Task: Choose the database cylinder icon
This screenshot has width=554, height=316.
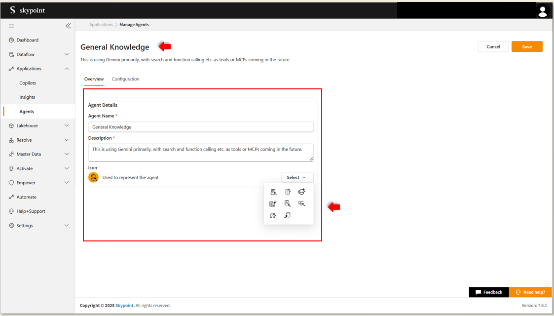Action: tap(288, 215)
